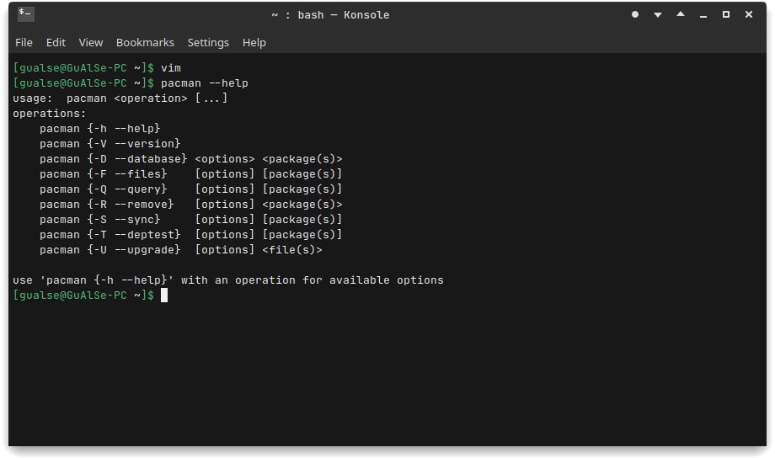The height and width of the screenshot is (458, 775).
Task: Open the View menu
Action: pyautogui.click(x=90, y=42)
